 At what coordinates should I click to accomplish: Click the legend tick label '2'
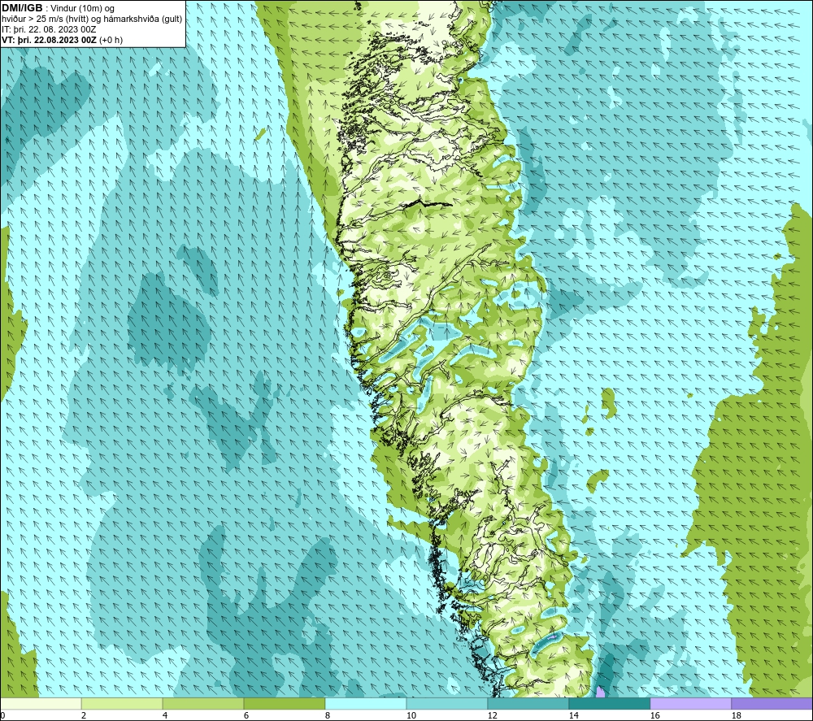pyautogui.click(x=84, y=715)
